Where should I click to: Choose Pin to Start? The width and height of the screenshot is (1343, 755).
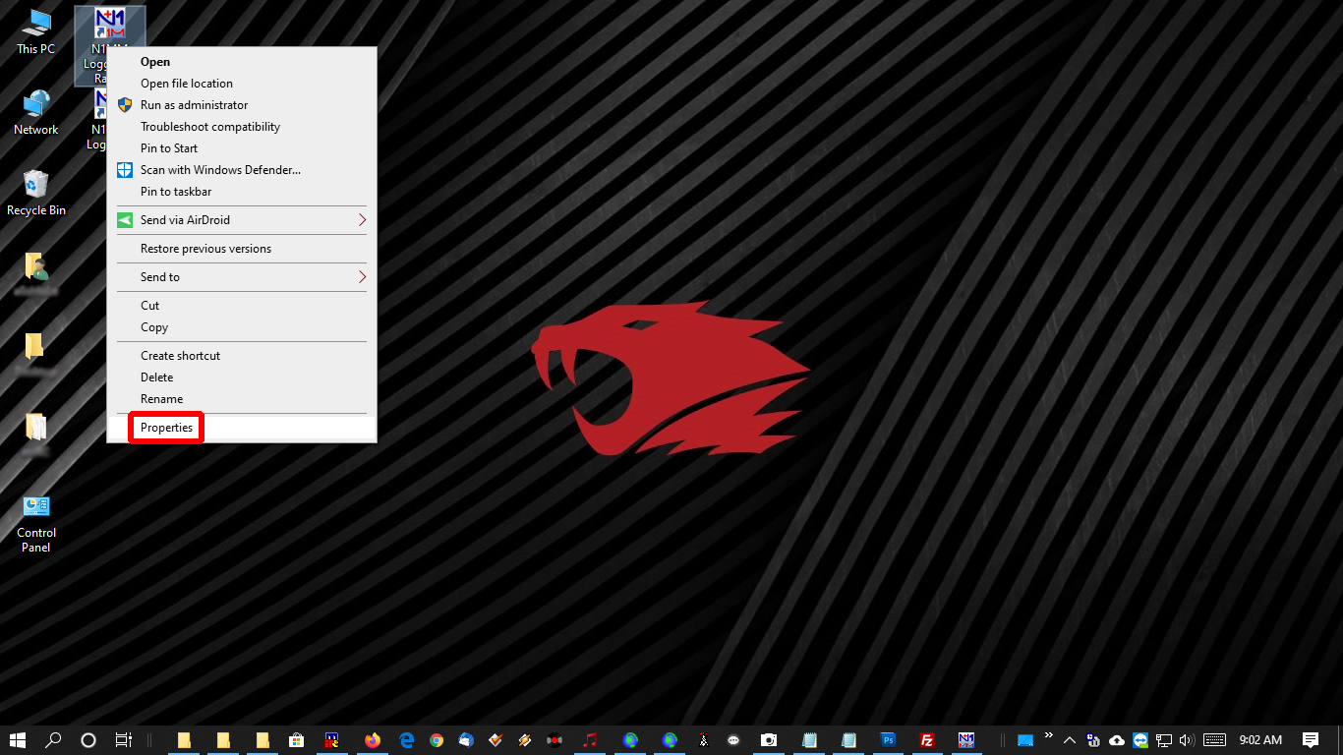[242, 148]
